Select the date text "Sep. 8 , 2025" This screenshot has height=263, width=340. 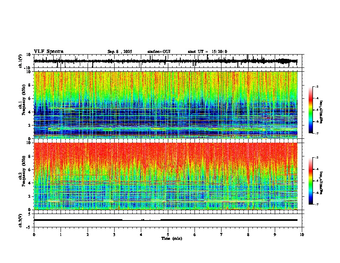pos(120,52)
